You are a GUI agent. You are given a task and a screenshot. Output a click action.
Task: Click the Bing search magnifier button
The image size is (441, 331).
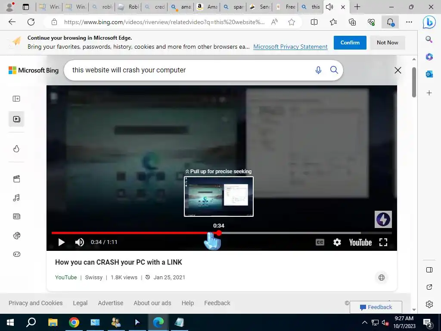pos(334,70)
